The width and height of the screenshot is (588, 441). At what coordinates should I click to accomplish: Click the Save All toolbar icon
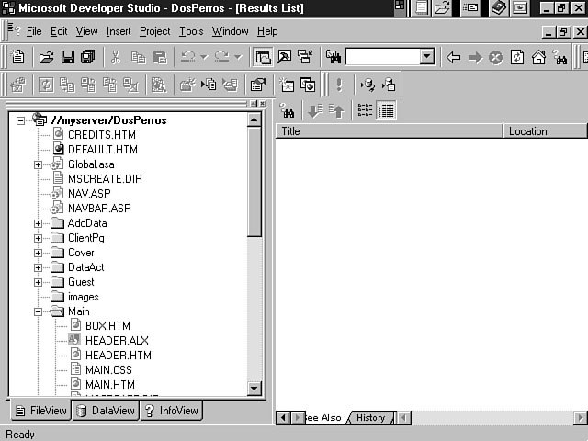point(87,57)
